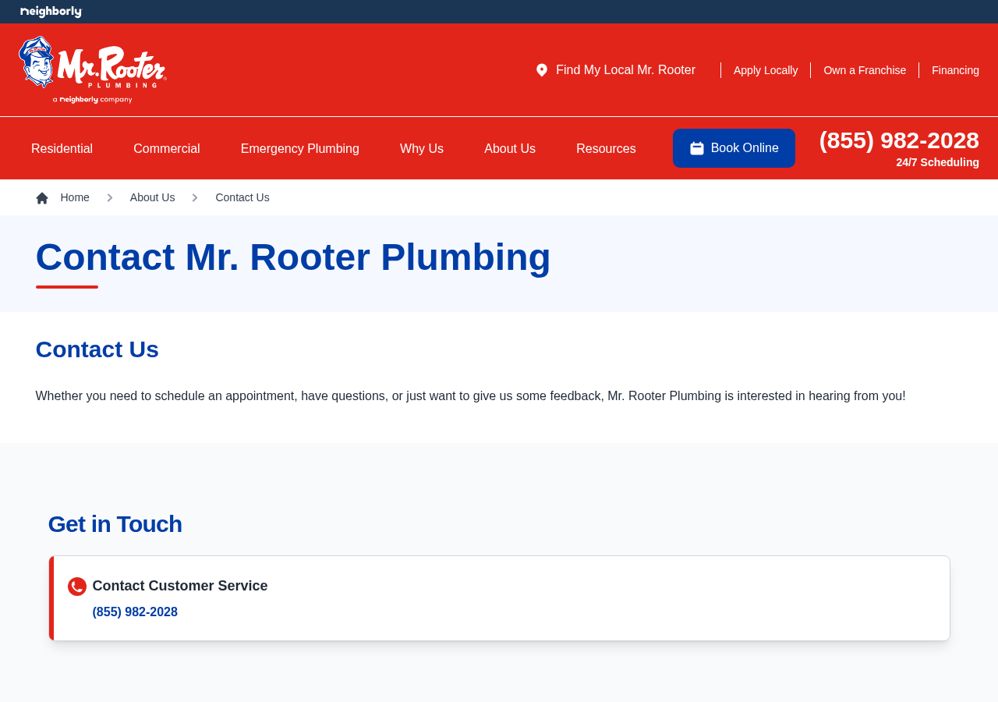
Task: Go to About Us breadcrumb link
Action: tap(152, 198)
